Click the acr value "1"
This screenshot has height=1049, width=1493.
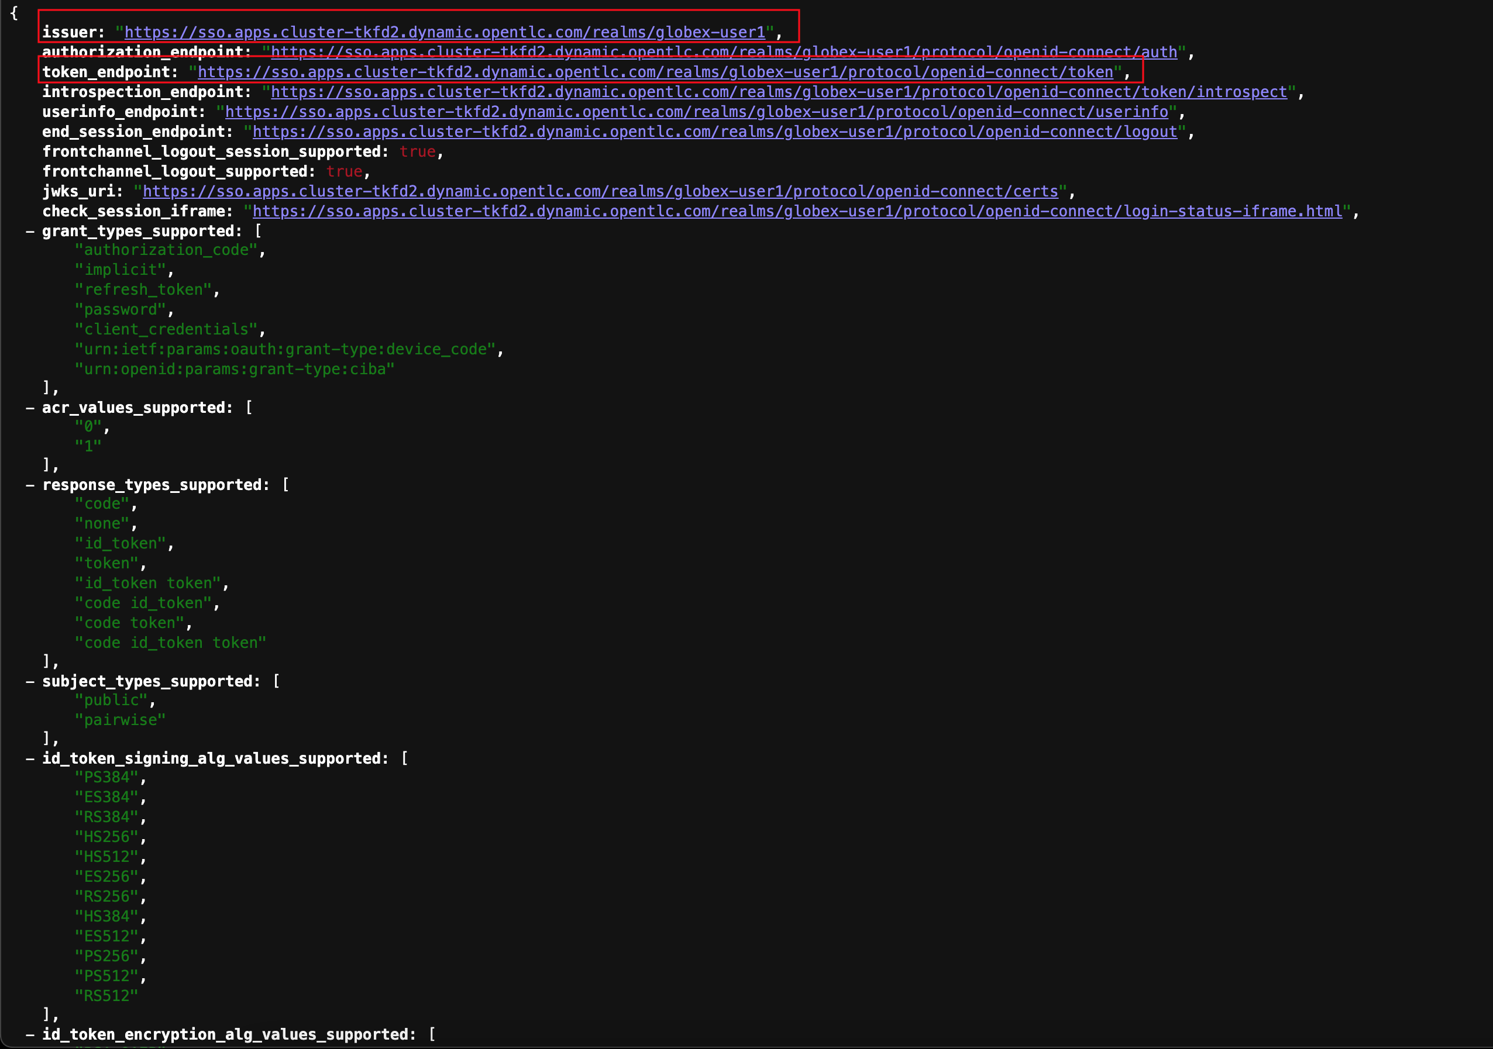(x=88, y=447)
